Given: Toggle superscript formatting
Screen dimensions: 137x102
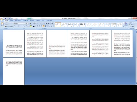Looking at the screenshot, I should [x=26, y=26].
